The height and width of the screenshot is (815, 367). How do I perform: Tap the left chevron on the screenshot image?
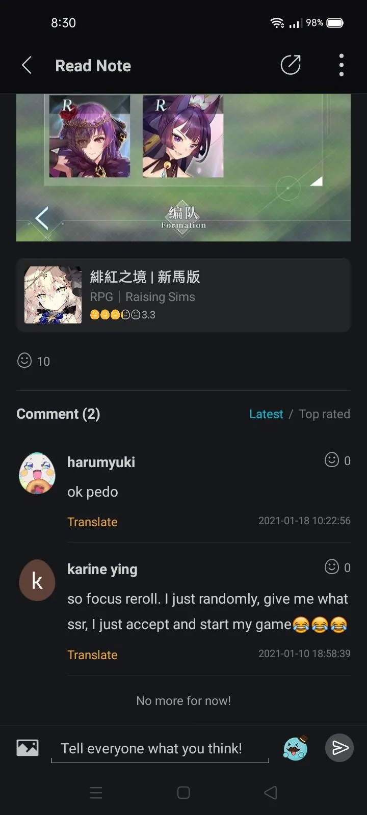coord(42,218)
